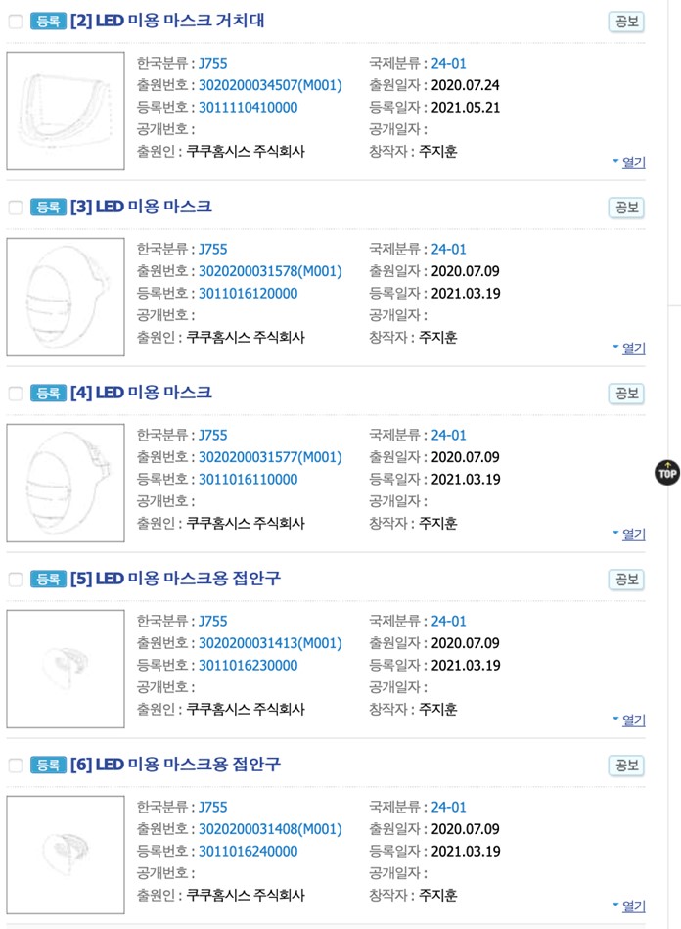Open 공보 for result [2]
The height and width of the screenshot is (929, 681).
626,22
